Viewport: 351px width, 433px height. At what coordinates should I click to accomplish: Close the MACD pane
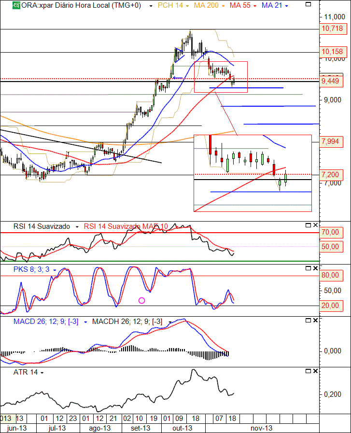315,321
